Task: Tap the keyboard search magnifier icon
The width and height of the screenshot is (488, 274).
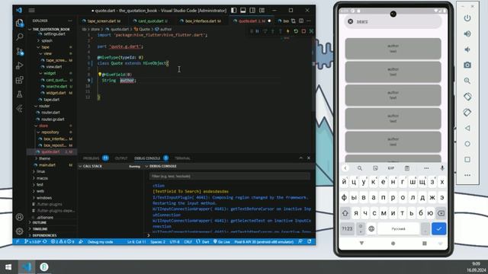Action: pos(359,168)
